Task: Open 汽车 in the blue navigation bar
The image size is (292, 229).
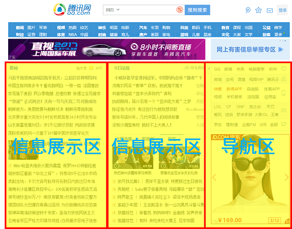Action: coord(143,27)
